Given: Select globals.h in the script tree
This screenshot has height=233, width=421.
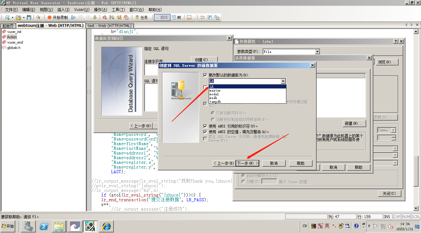Looking at the screenshot, I should [14, 48].
